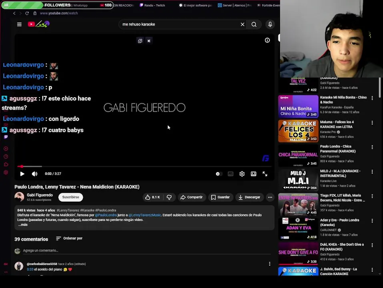Open options for carlosbalderas5358 comment

tap(269, 264)
